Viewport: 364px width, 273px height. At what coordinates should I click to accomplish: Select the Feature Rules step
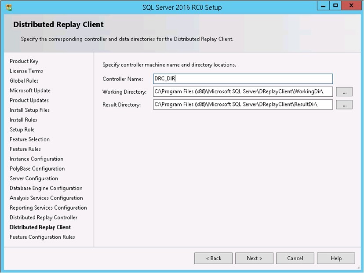tap(25, 149)
